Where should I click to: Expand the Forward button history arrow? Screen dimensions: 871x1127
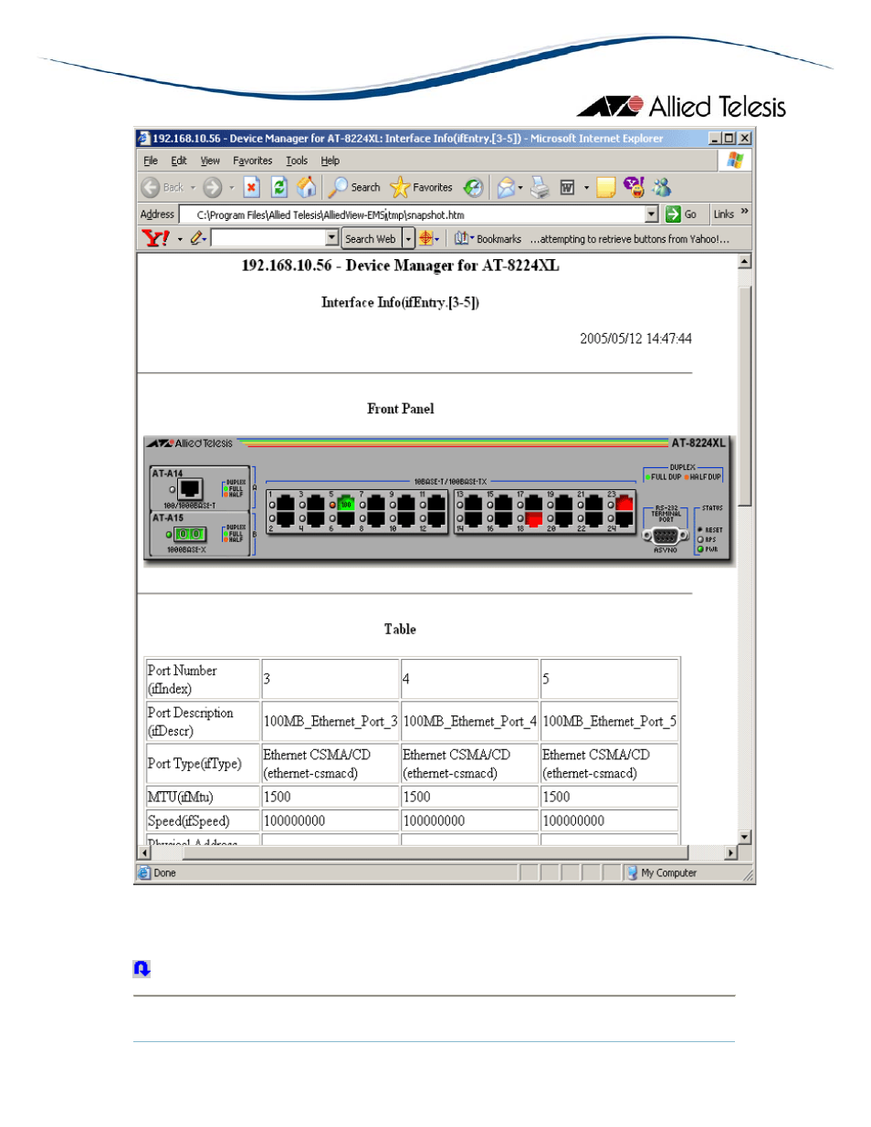(x=231, y=188)
